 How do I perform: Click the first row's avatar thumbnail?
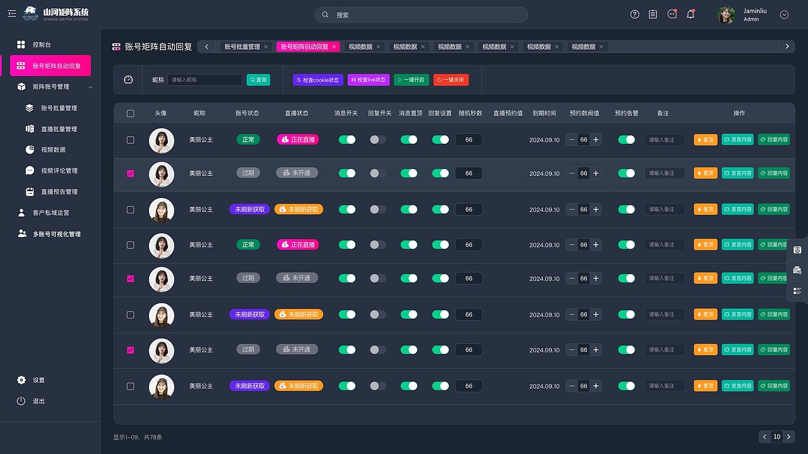tap(162, 141)
